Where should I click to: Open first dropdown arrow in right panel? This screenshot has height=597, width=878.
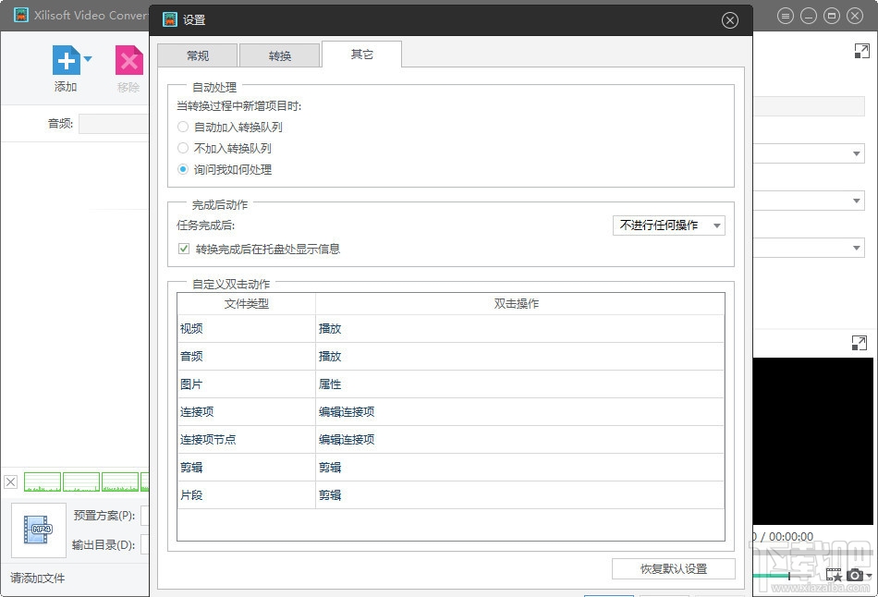click(856, 153)
